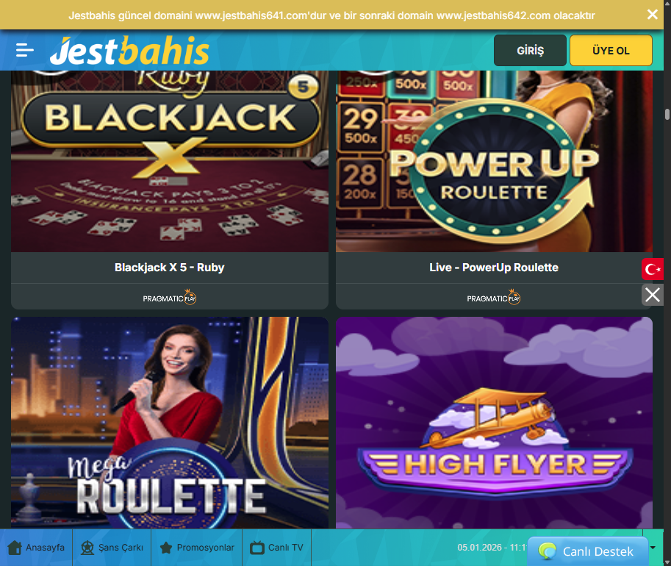Expand the bottom bar dropdown arrow
Screen dimensions: 671x566
tap(653, 547)
